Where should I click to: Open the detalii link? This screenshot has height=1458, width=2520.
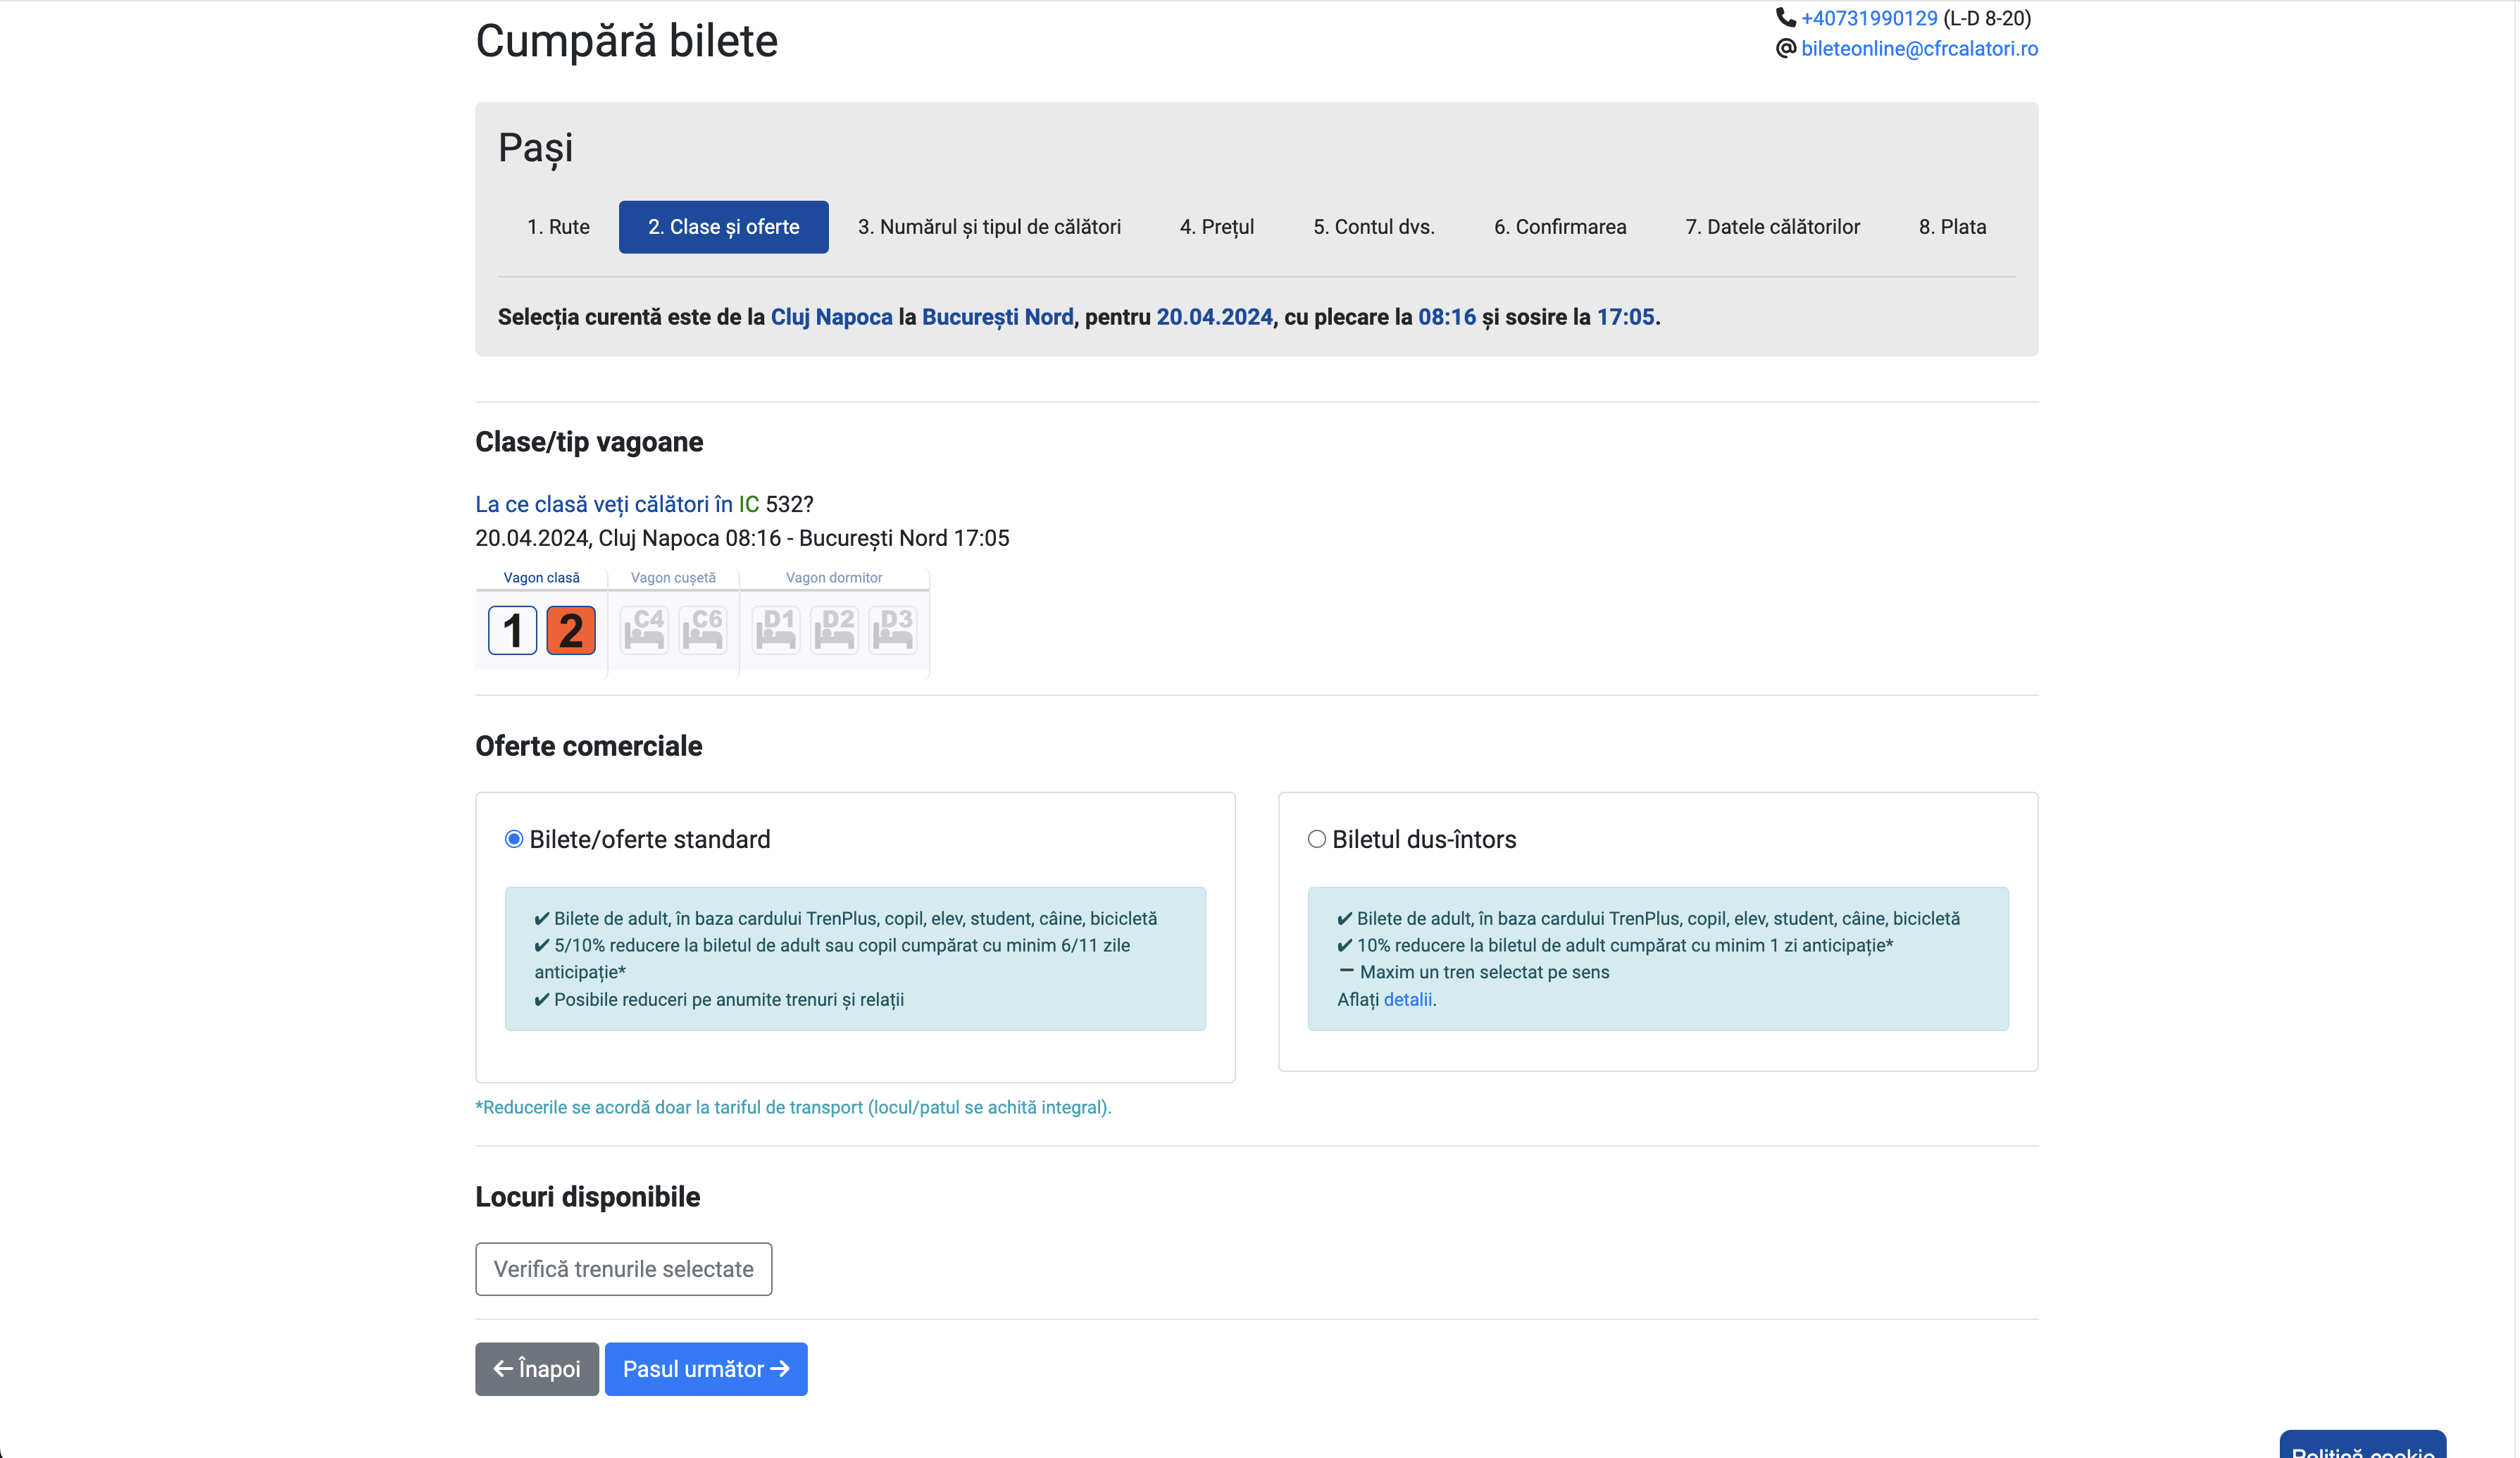click(x=1408, y=1000)
